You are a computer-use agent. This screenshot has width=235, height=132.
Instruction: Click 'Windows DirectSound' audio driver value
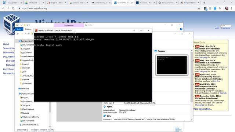tap(127, 110)
